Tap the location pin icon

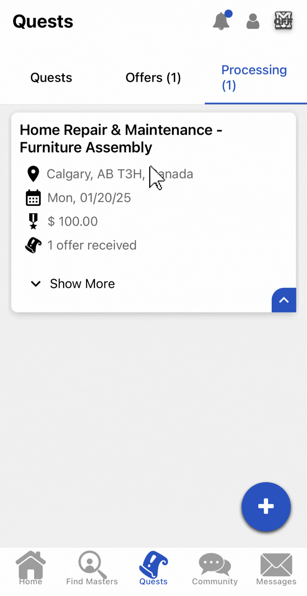coord(33,174)
